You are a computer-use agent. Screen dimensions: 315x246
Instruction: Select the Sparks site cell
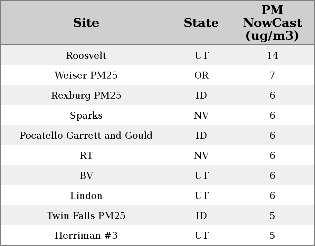tap(86, 116)
